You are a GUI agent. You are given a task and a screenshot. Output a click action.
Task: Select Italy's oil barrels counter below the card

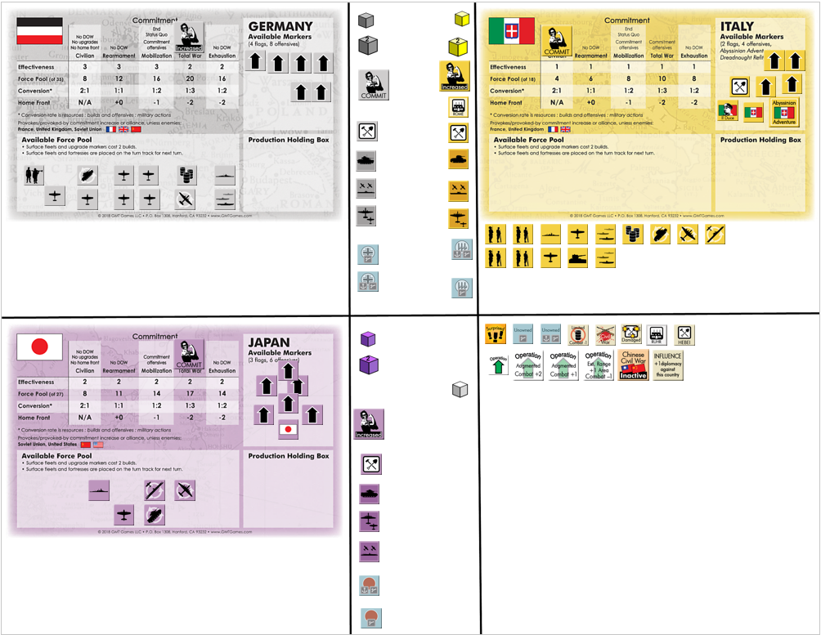(631, 235)
